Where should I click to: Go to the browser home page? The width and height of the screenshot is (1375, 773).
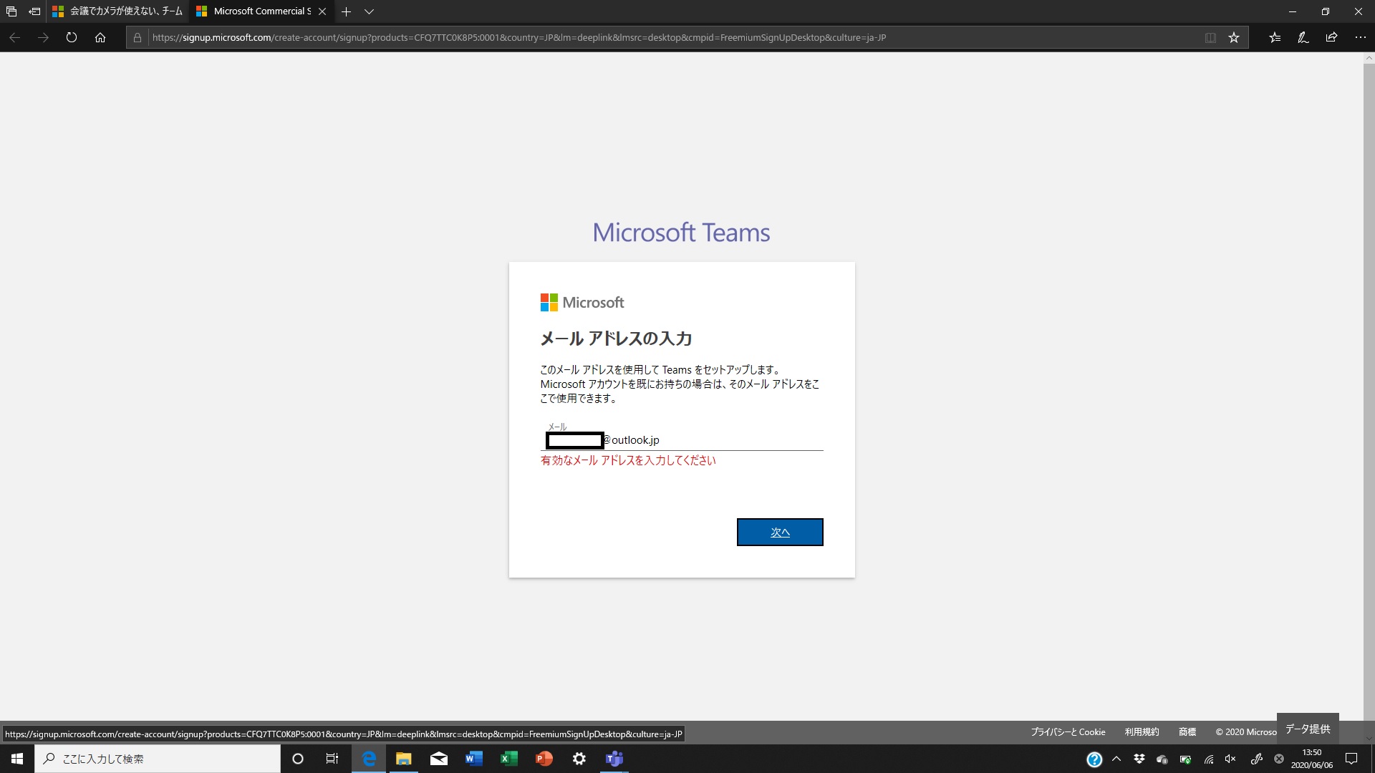pos(100,37)
